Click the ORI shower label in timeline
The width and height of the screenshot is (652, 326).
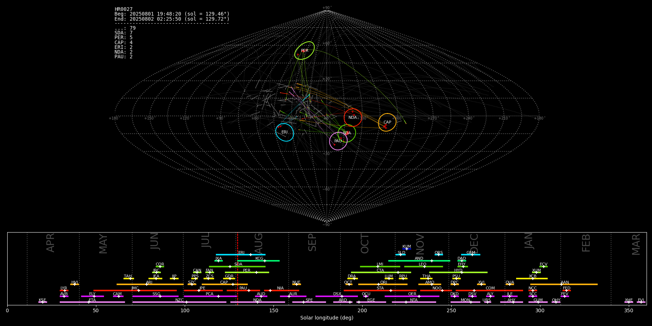tap(384, 283)
